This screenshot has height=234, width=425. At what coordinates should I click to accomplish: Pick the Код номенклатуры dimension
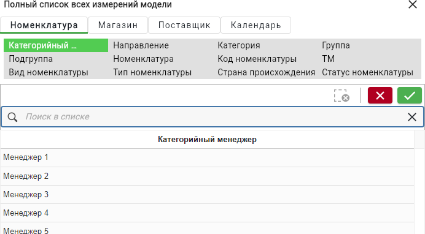click(257, 59)
